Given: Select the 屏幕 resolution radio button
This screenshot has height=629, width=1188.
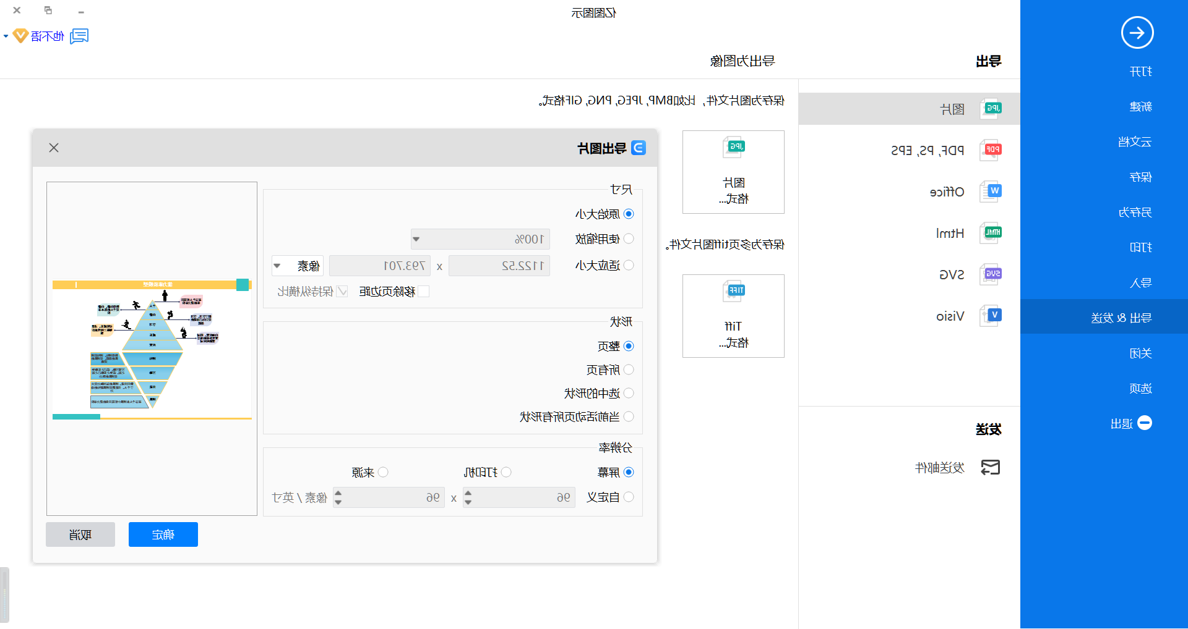Looking at the screenshot, I should click(x=629, y=472).
